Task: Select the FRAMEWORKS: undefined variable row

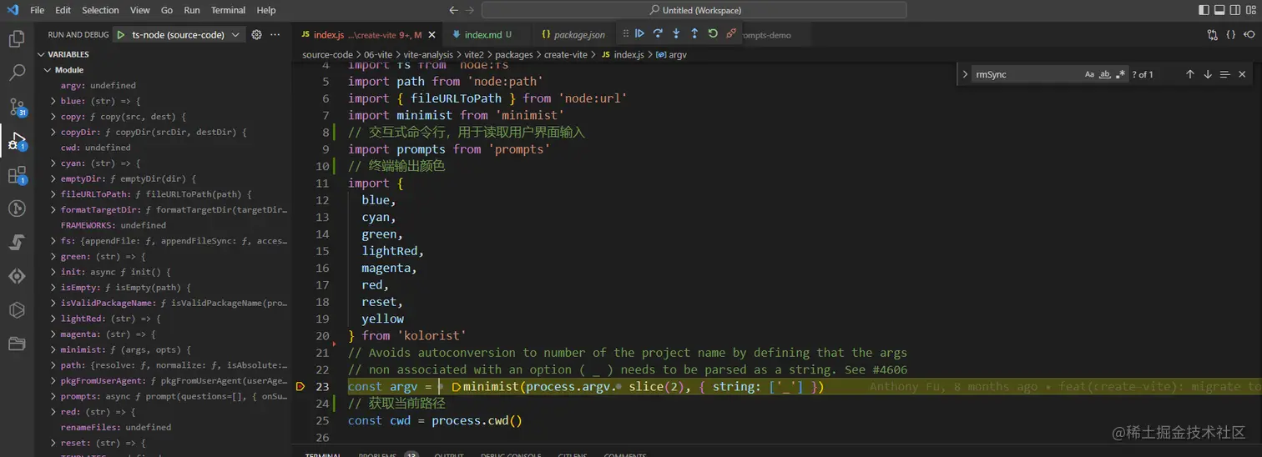Action: point(163,225)
